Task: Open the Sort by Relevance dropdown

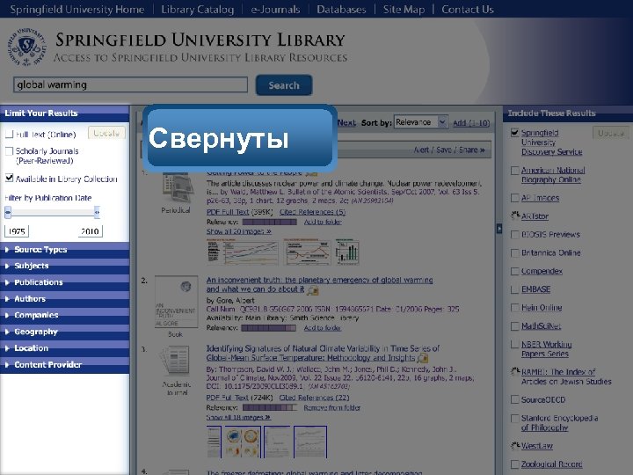Action: pos(420,122)
